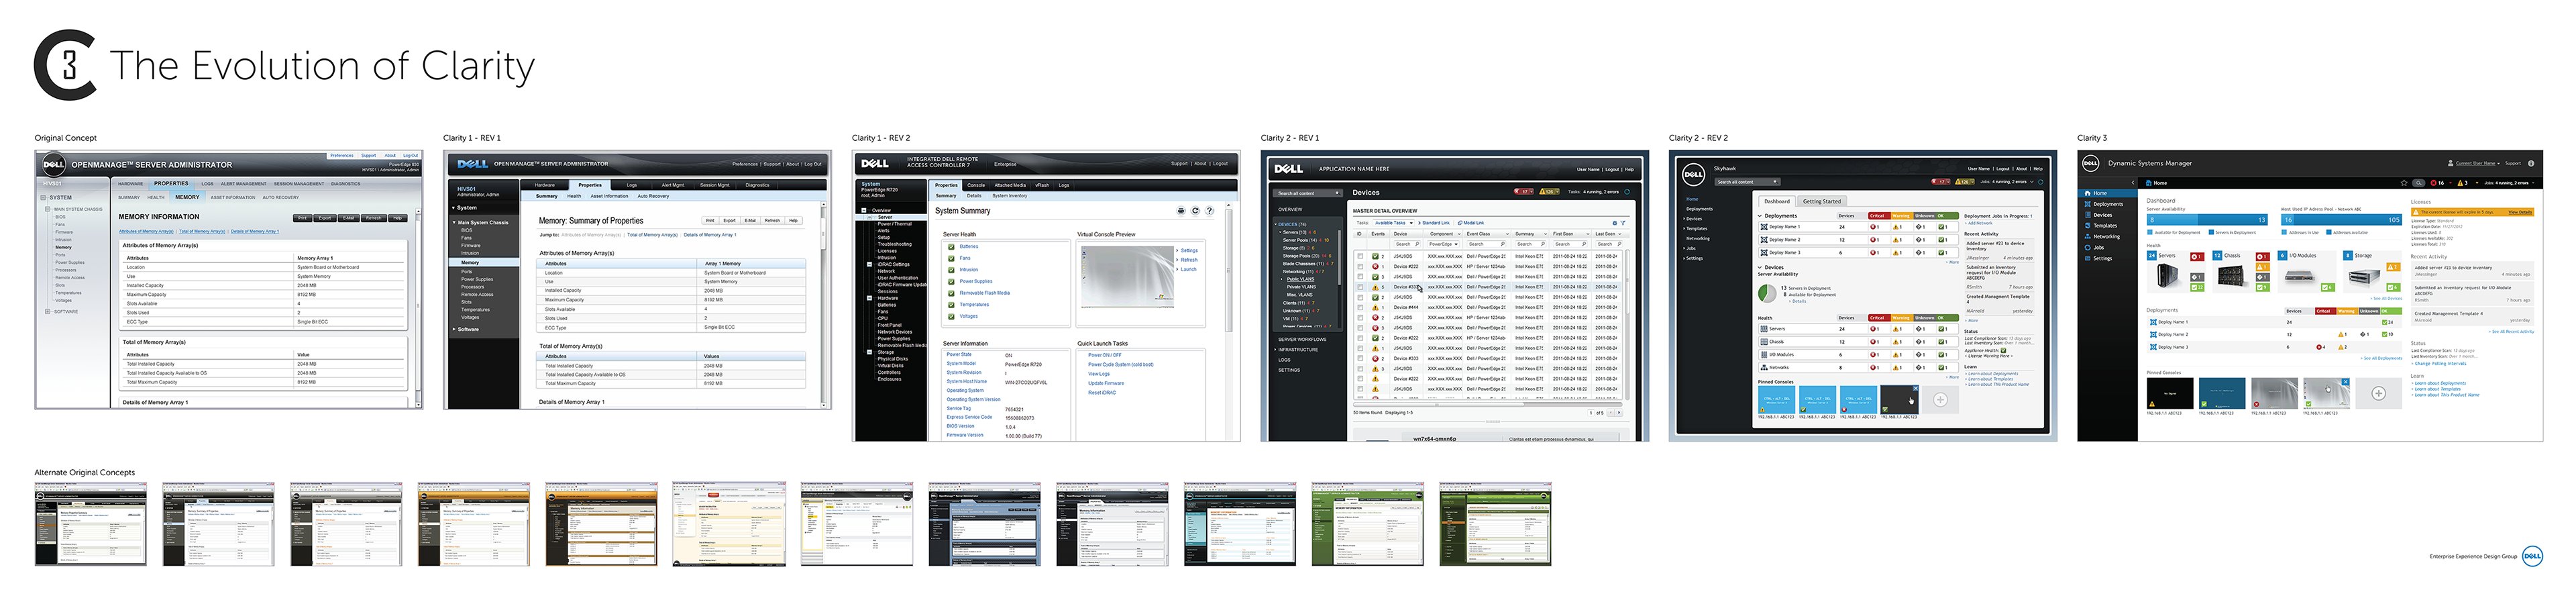
Task: Click refresh icon in Clarity 1 REV 2 System Summary
Action: (1195, 211)
